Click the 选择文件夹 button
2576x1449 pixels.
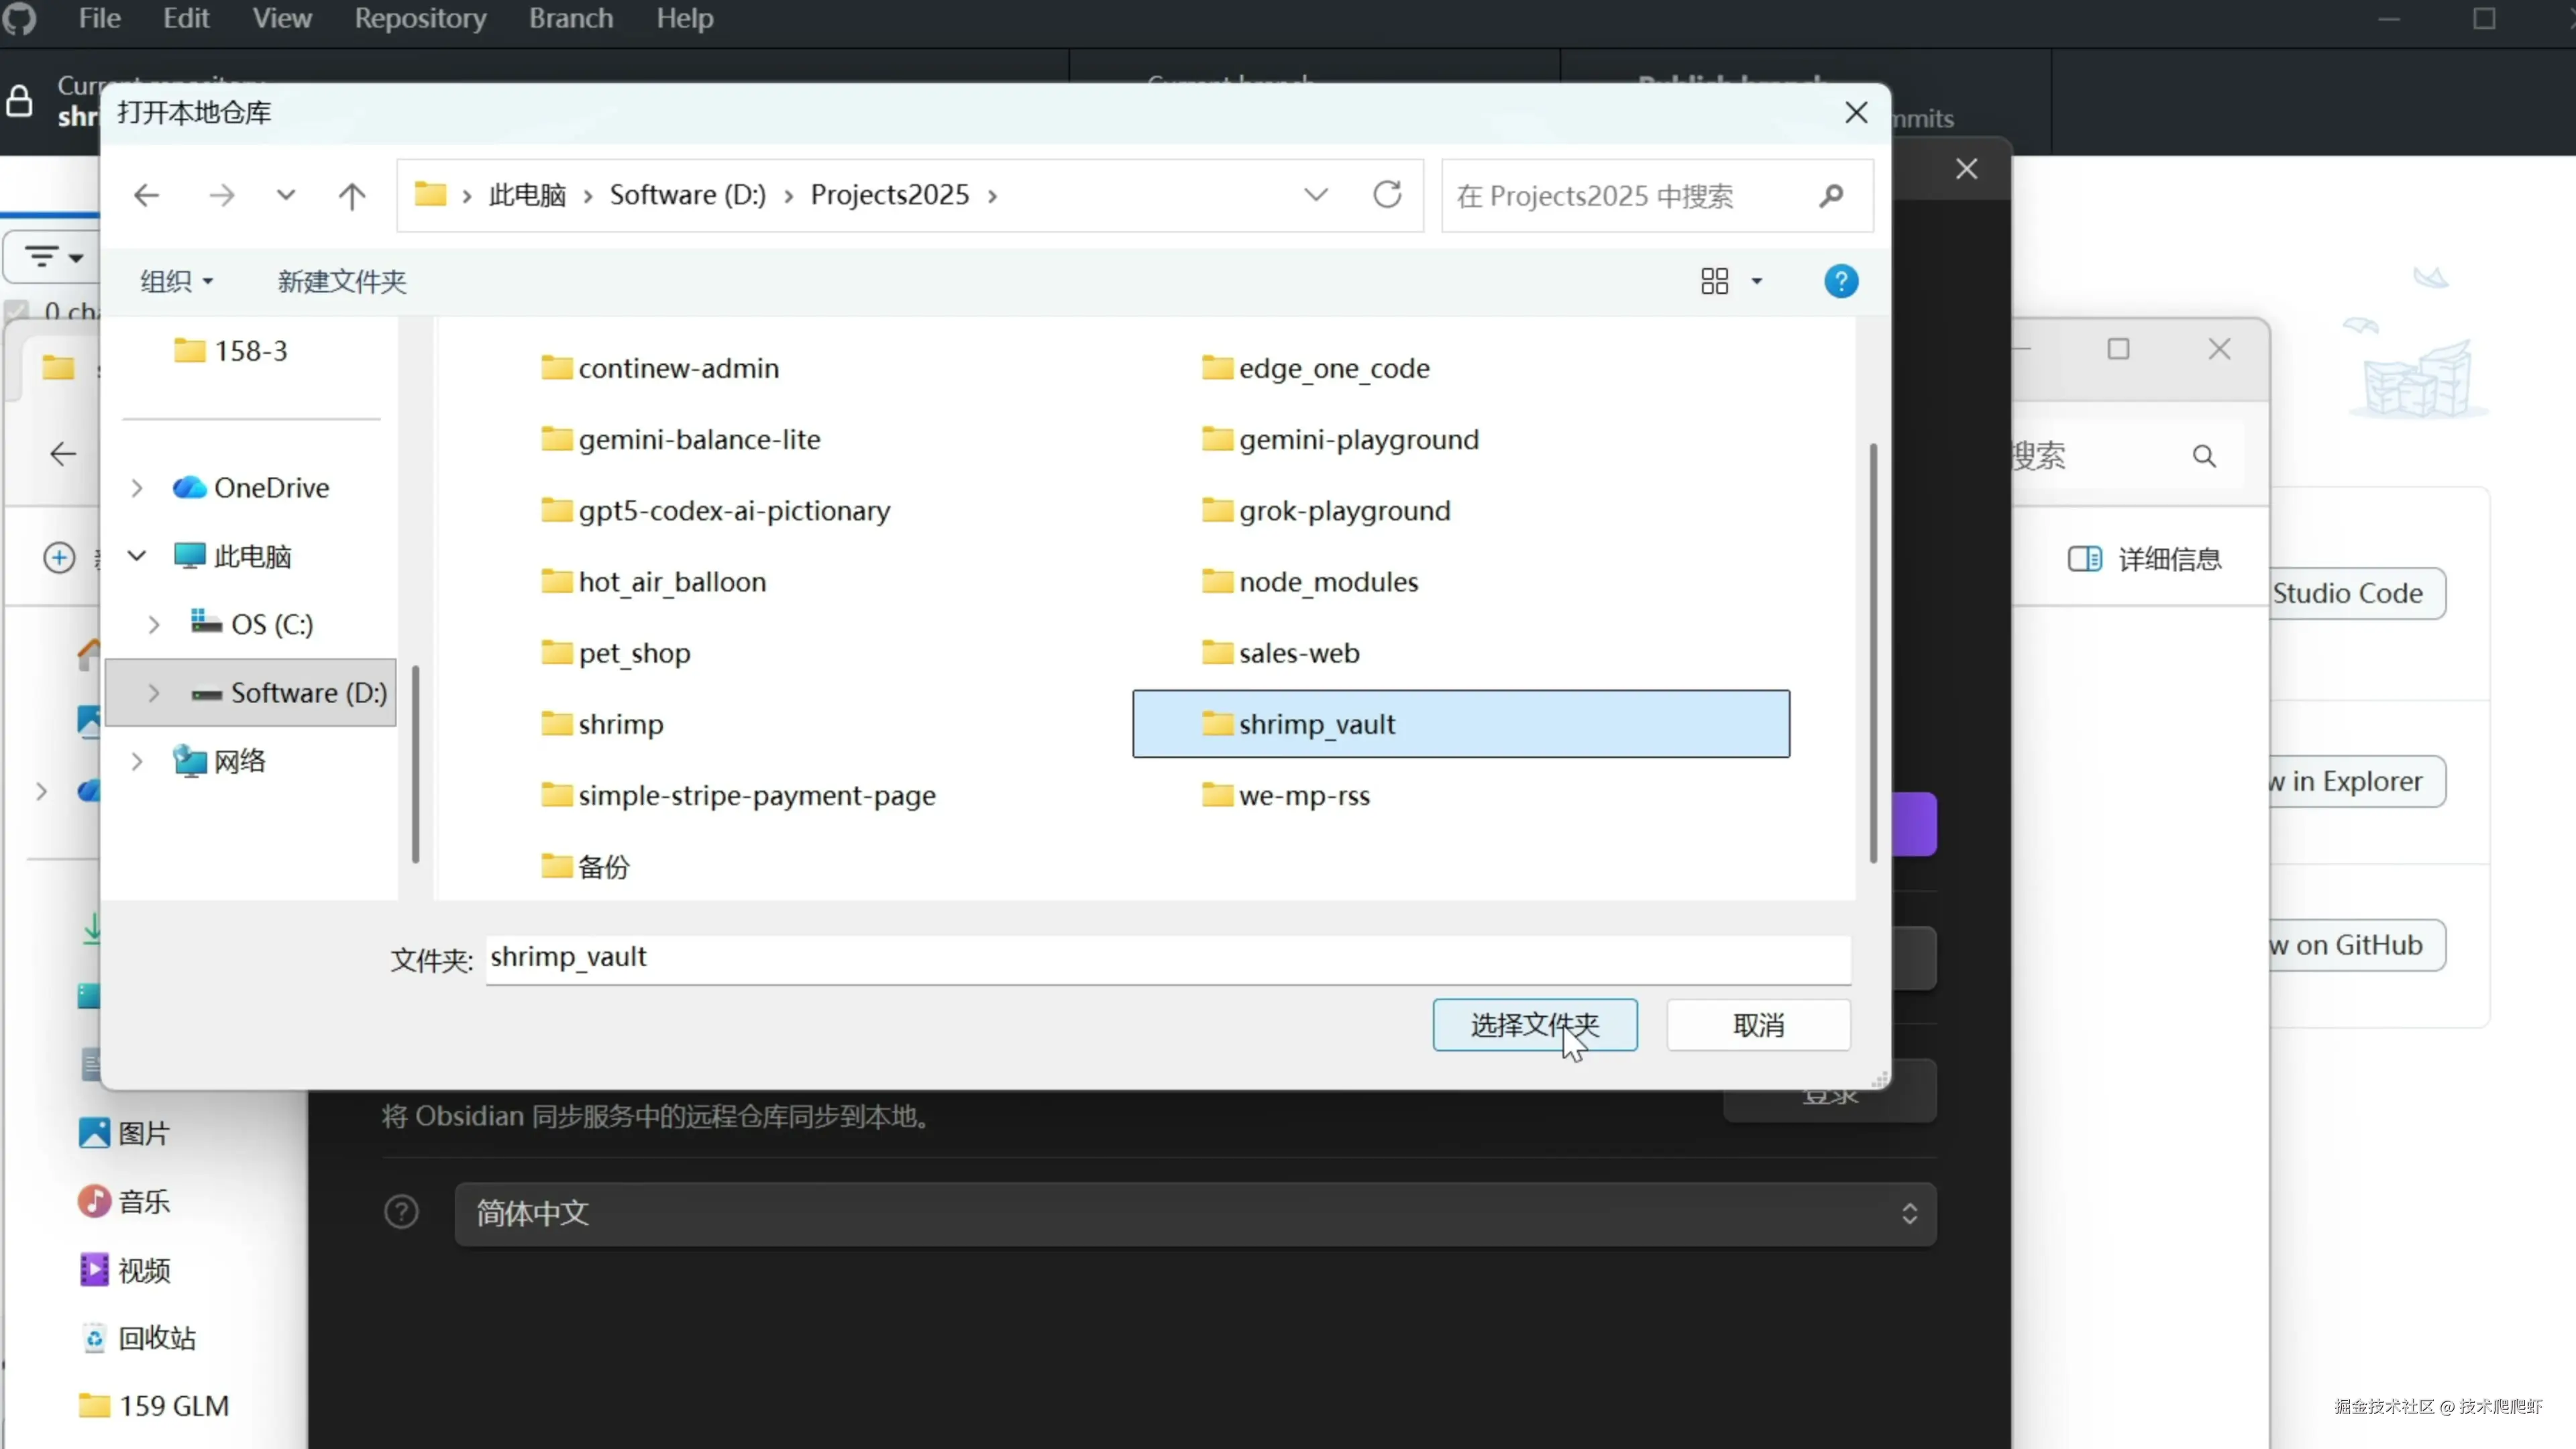tap(1534, 1025)
